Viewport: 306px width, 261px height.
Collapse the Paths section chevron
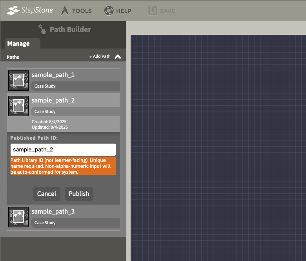pos(118,57)
